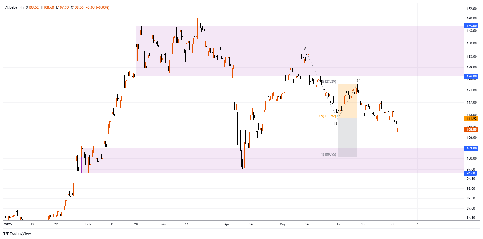Select the purple 103.00 price label
This screenshot has width=483, height=239.
(471, 148)
